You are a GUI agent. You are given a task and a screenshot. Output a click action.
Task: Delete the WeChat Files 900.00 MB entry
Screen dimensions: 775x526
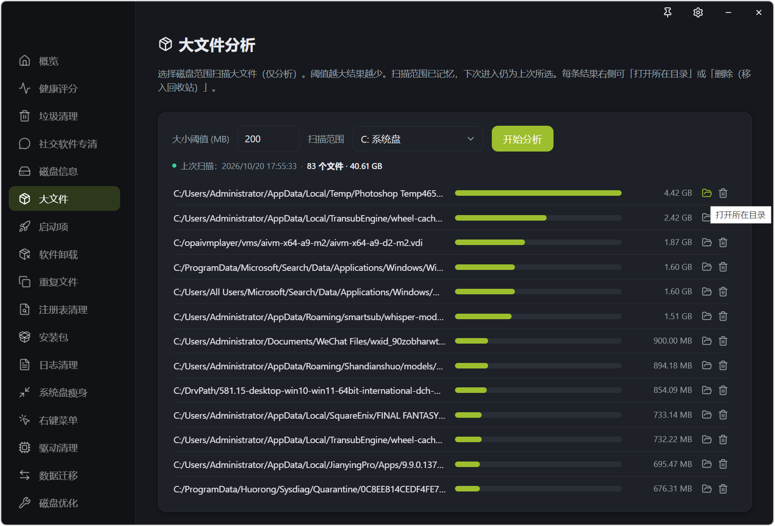(x=723, y=341)
